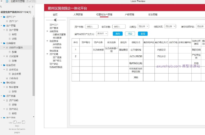Switch to 首页 tab

tap(55, 15)
